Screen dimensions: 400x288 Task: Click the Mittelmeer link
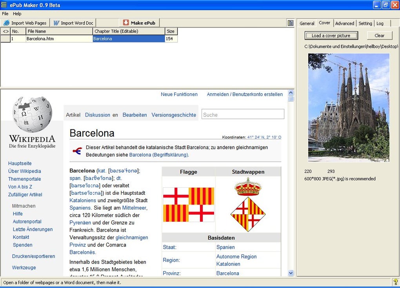point(135,208)
